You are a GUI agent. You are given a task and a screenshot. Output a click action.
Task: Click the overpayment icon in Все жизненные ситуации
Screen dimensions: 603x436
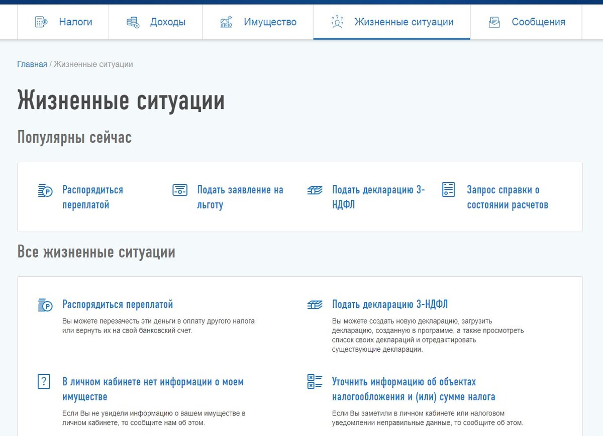(45, 305)
